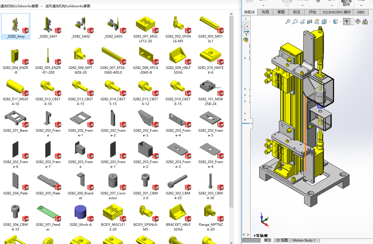Open the 3D 视图 tab
The width and height of the screenshot is (373, 244).
[x=281, y=240]
